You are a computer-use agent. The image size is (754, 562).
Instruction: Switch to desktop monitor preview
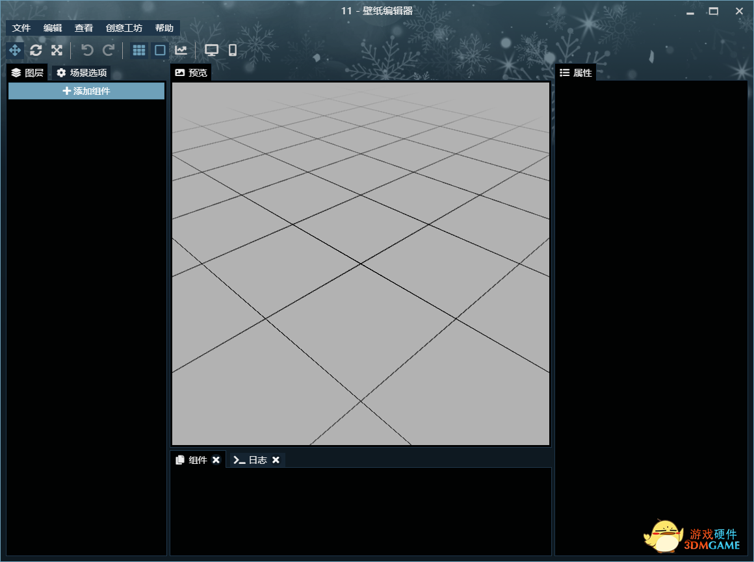[212, 50]
